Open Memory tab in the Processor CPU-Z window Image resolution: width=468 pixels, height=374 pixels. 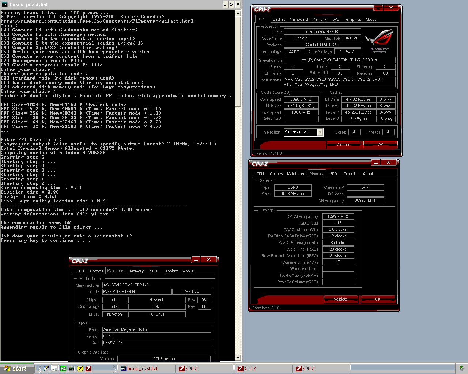[319, 19]
